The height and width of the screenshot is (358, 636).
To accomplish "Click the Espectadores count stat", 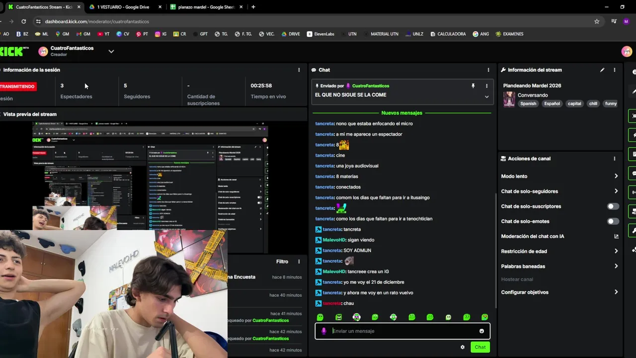I will click(x=76, y=91).
